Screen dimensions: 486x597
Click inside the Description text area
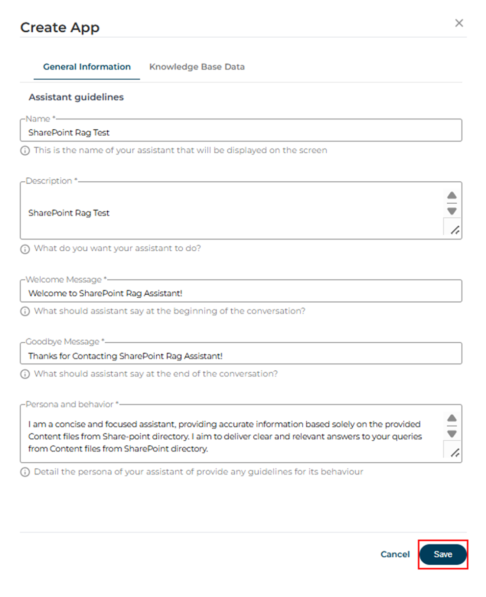230,213
